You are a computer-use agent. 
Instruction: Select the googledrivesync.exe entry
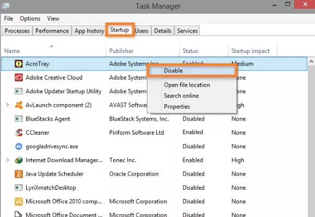52,146
